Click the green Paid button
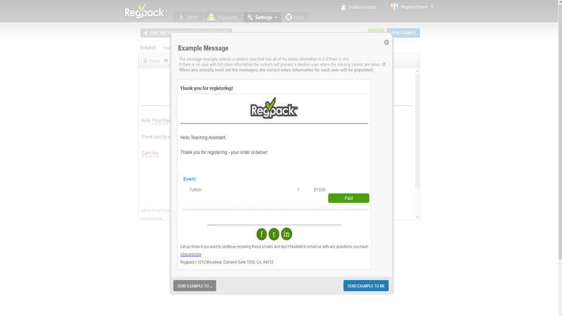 [349, 198]
